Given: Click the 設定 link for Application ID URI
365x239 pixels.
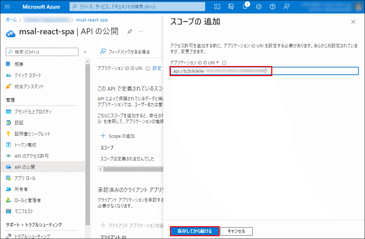Looking at the screenshot, I should click(x=157, y=68).
